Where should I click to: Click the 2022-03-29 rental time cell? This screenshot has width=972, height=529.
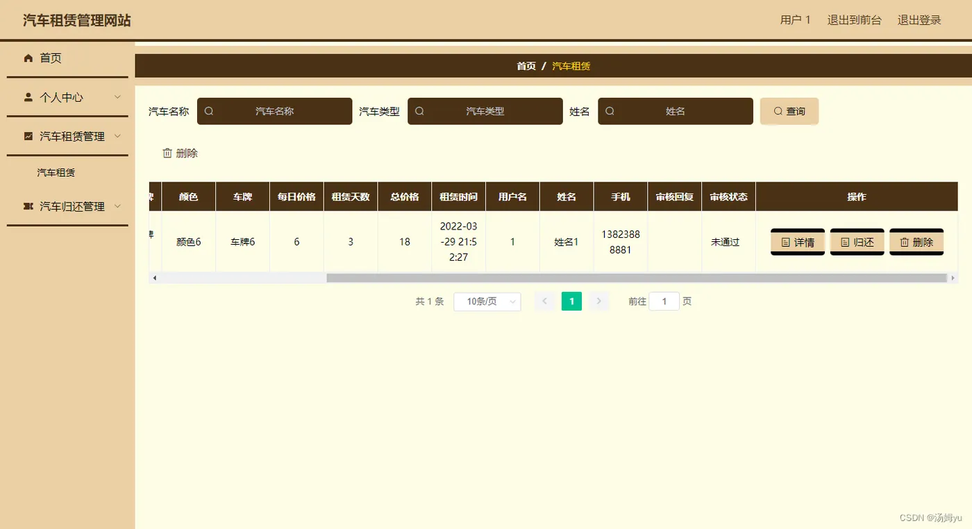click(459, 242)
